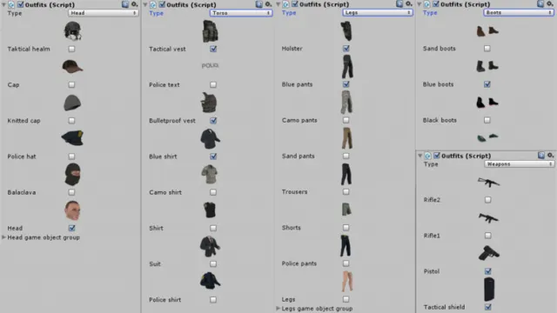Enable the Camo pants checkbox
Image resolution: width=557 pixels, height=313 pixels.
pos(346,120)
